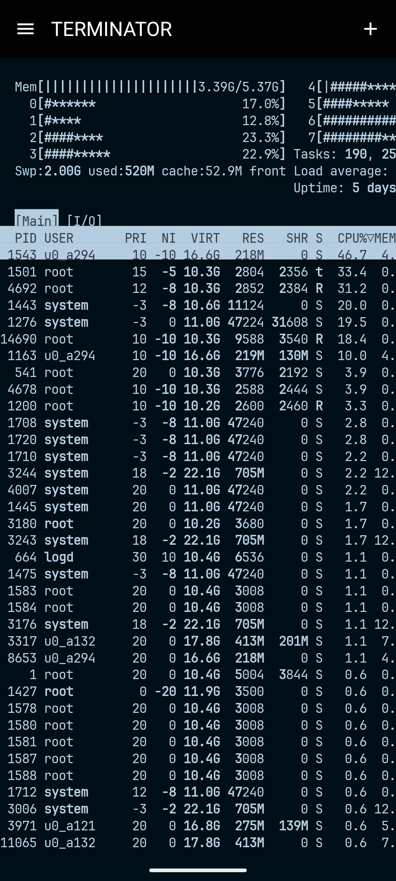Click the CPU 3 meter showing 22.9%

(x=158, y=154)
